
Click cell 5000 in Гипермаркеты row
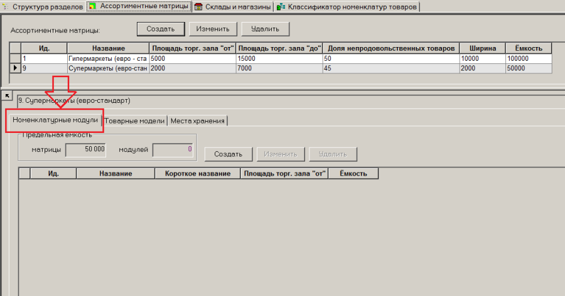pyautogui.click(x=193, y=58)
